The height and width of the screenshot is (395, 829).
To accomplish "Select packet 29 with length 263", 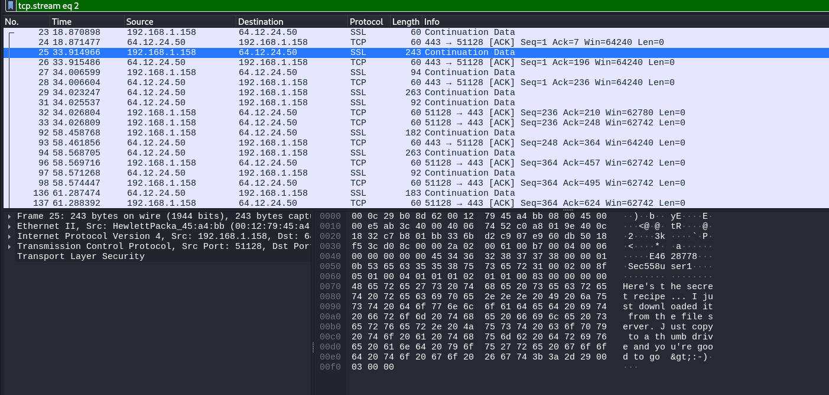I will pyautogui.click(x=236, y=93).
